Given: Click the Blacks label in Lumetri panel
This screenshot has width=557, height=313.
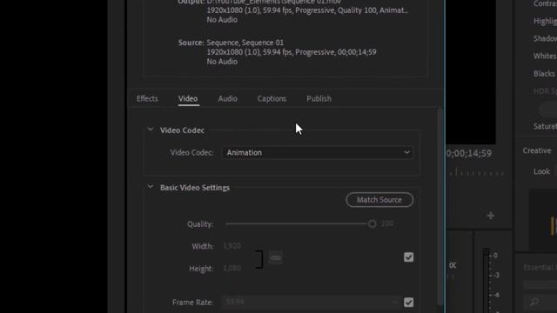Looking at the screenshot, I should (x=544, y=74).
